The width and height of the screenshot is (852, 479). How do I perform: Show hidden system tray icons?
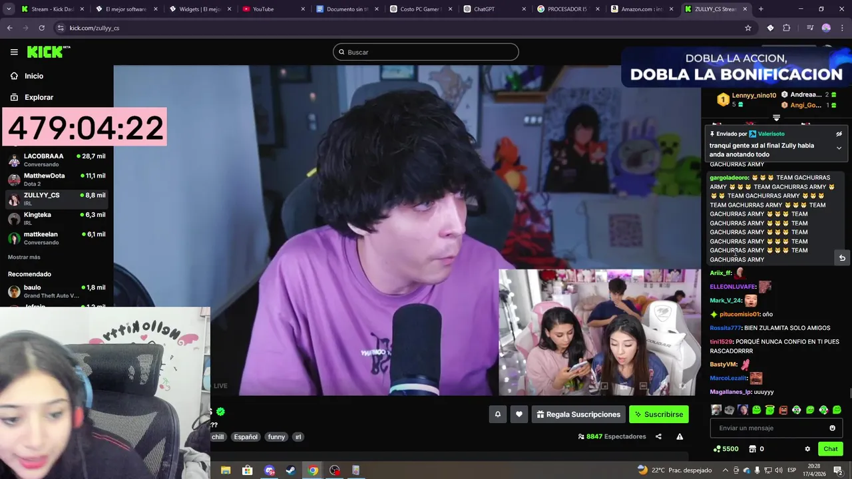[726, 470]
